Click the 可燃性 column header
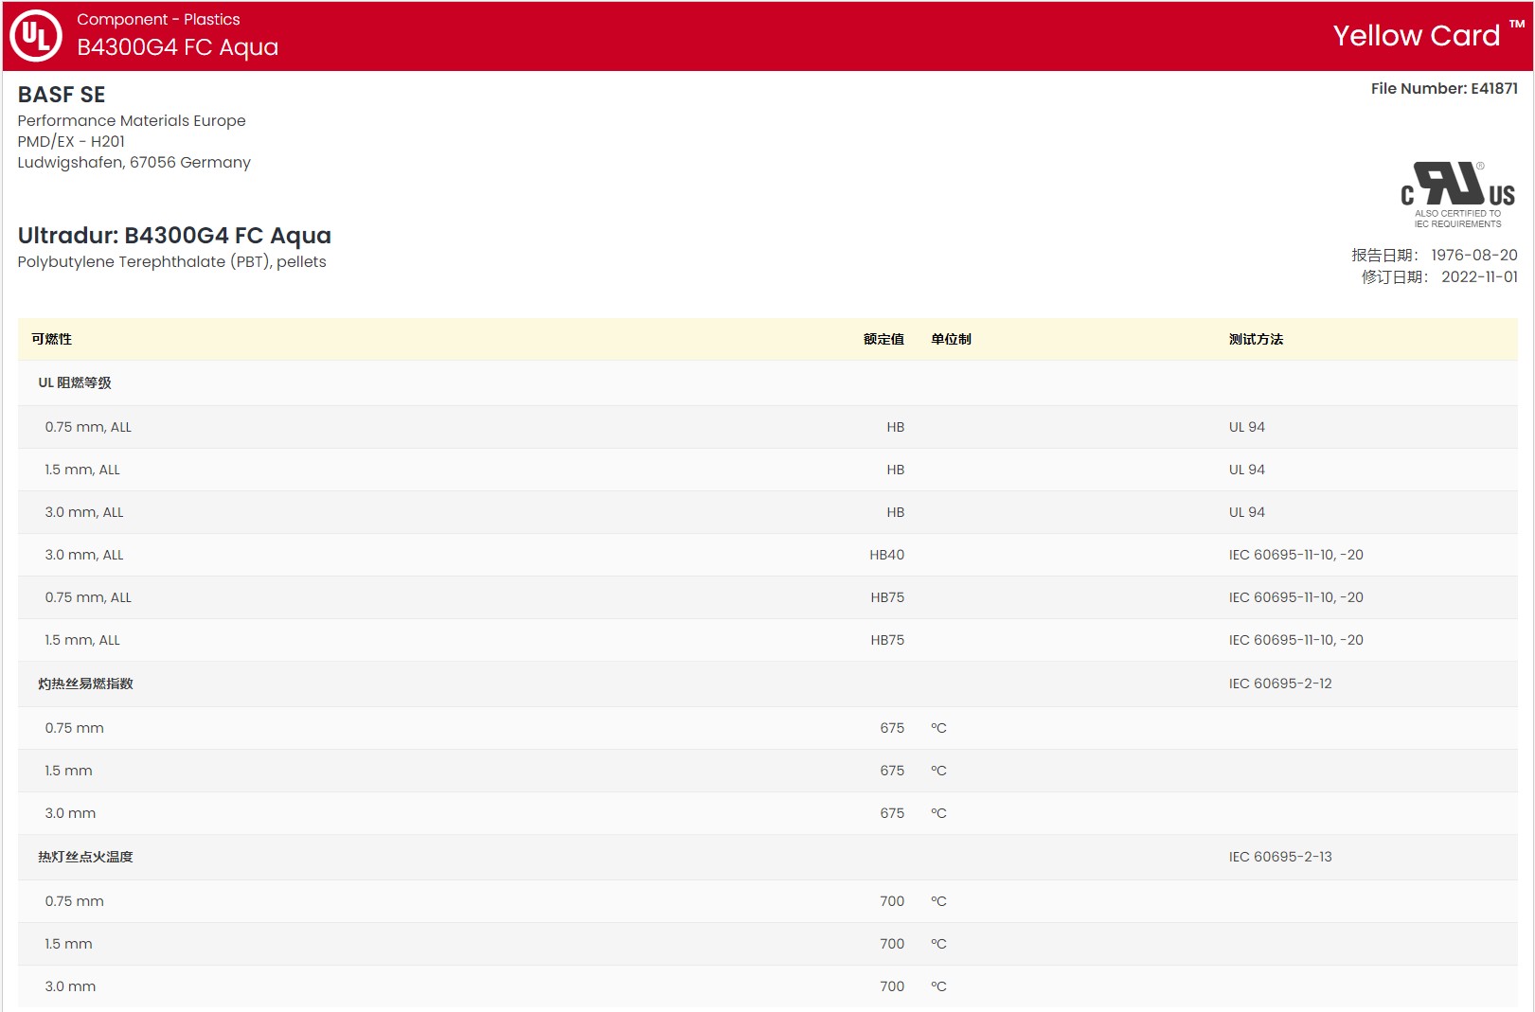This screenshot has height=1012, width=1535. coord(51,339)
